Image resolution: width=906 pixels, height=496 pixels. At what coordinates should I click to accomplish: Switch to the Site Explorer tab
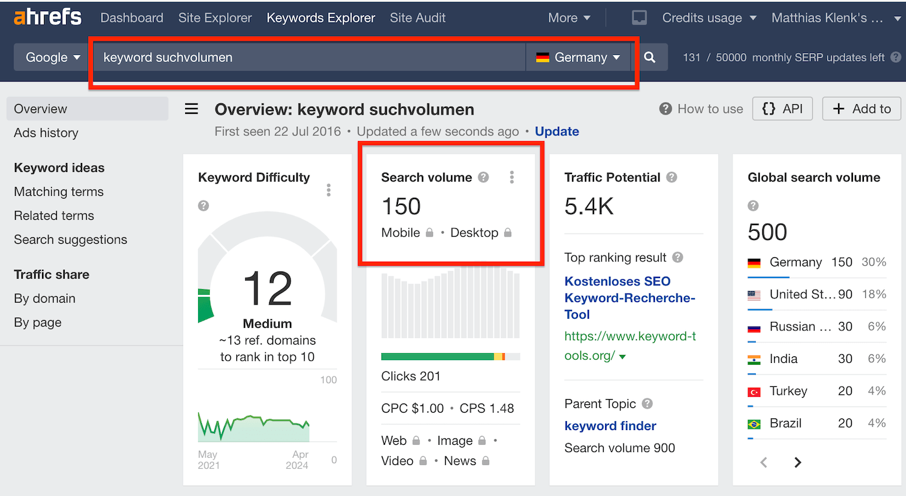point(215,18)
